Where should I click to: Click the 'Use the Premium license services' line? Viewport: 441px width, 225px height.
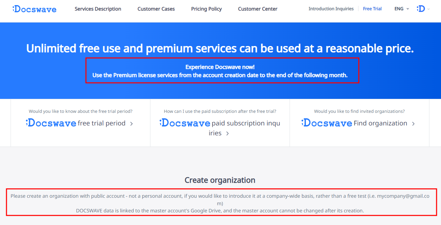[x=220, y=75]
